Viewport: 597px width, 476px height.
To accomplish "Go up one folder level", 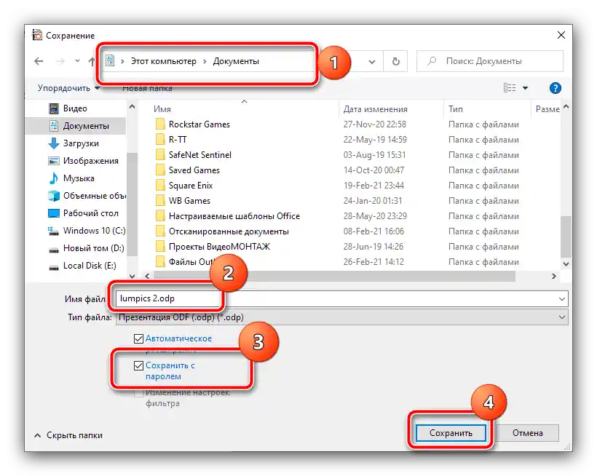I will click(92, 61).
